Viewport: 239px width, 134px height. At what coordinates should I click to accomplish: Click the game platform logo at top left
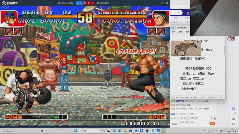pos(10,3)
